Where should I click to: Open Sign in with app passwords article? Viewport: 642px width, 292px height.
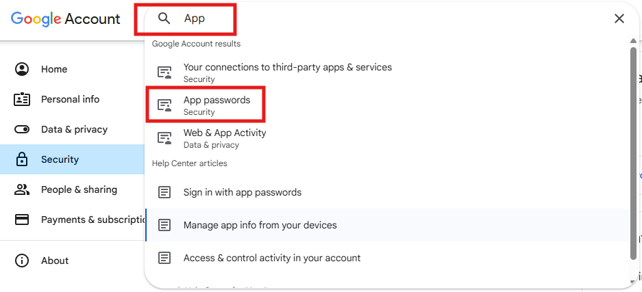click(x=243, y=192)
